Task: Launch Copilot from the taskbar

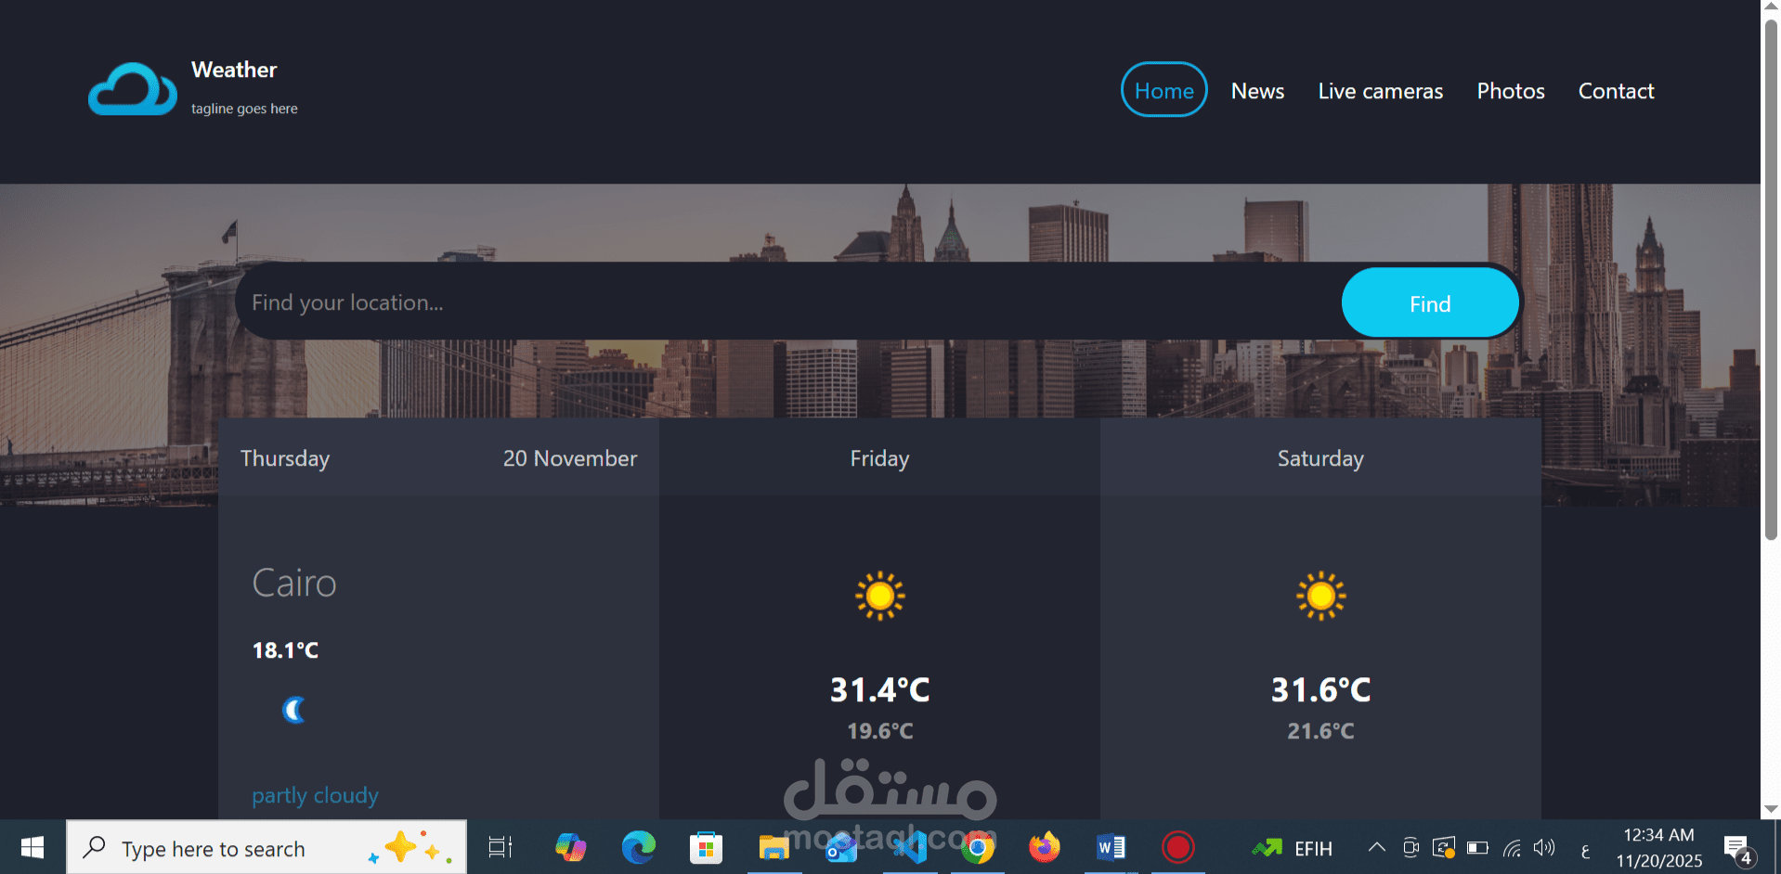Action: point(570,847)
